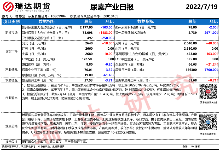Click the closing price value 2,177.00
Viewport: 220px width, 151px height.
pos(86,27)
